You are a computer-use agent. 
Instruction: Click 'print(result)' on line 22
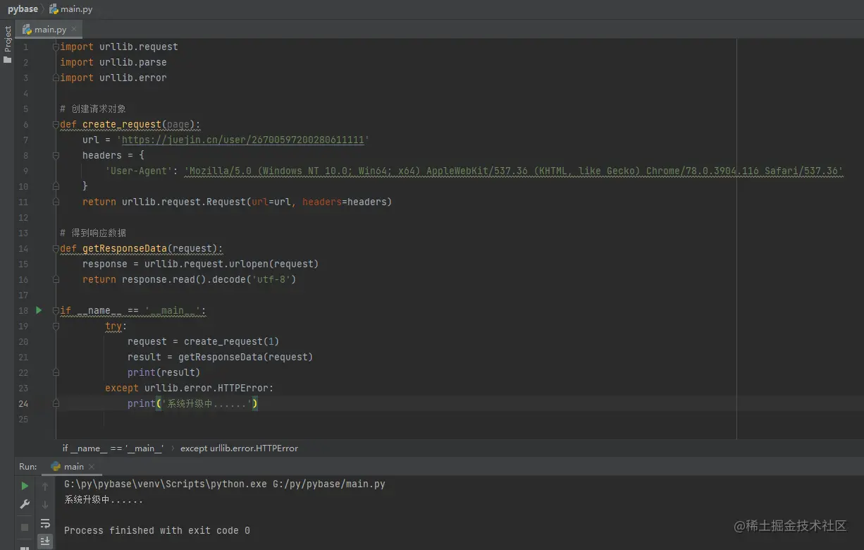coord(164,372)
